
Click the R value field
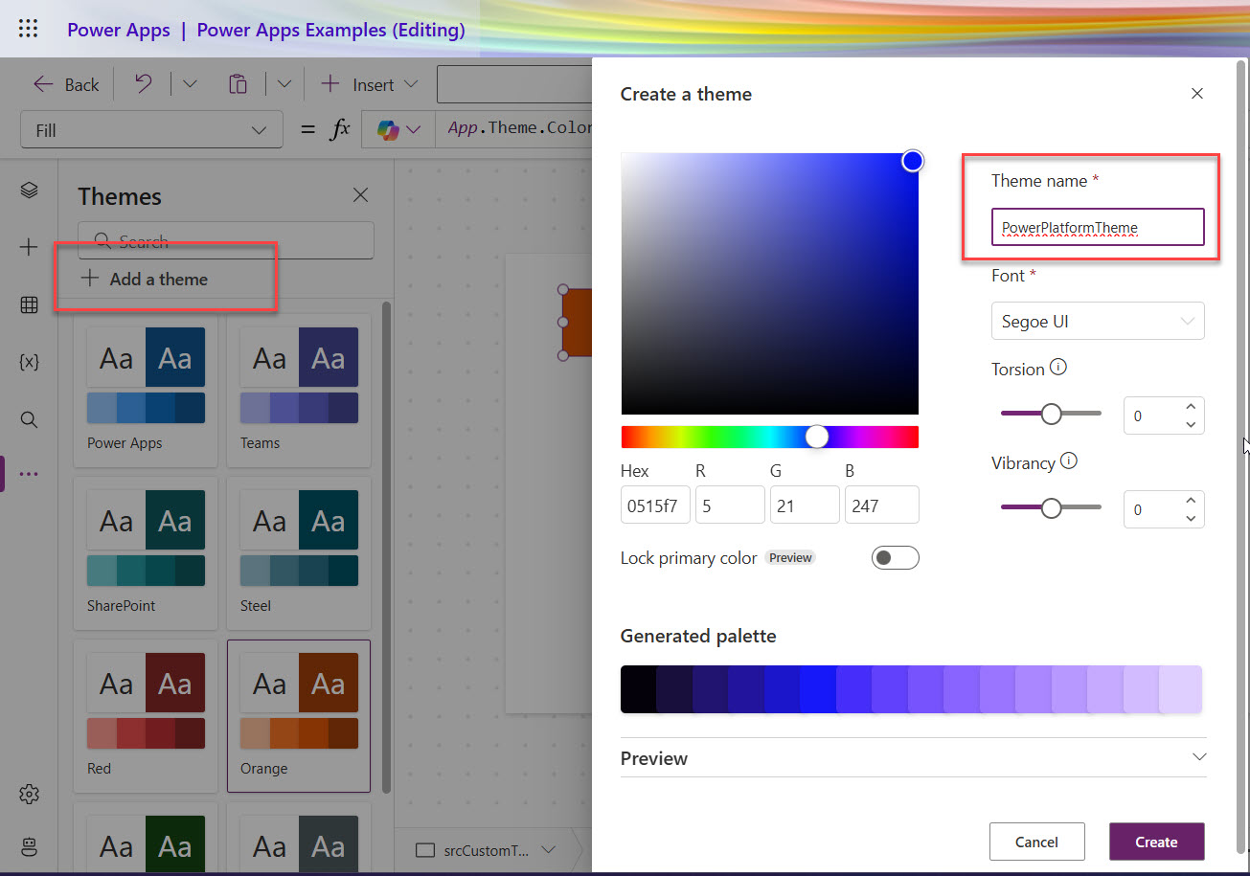tap(730, 505)
